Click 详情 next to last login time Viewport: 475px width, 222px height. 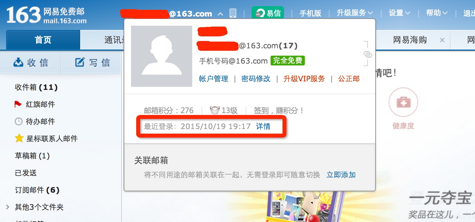click(x=263, y=126)
